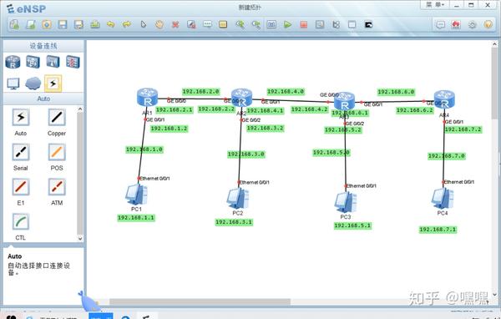The height and width of the screenshot is (319, 501).
Task: Choose the Serial cable type
Action: click(x=21, y=152)
